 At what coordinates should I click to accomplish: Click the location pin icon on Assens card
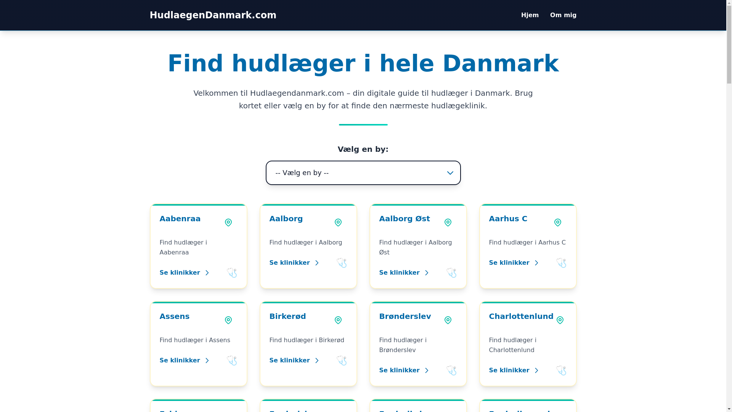coord(228,320)
